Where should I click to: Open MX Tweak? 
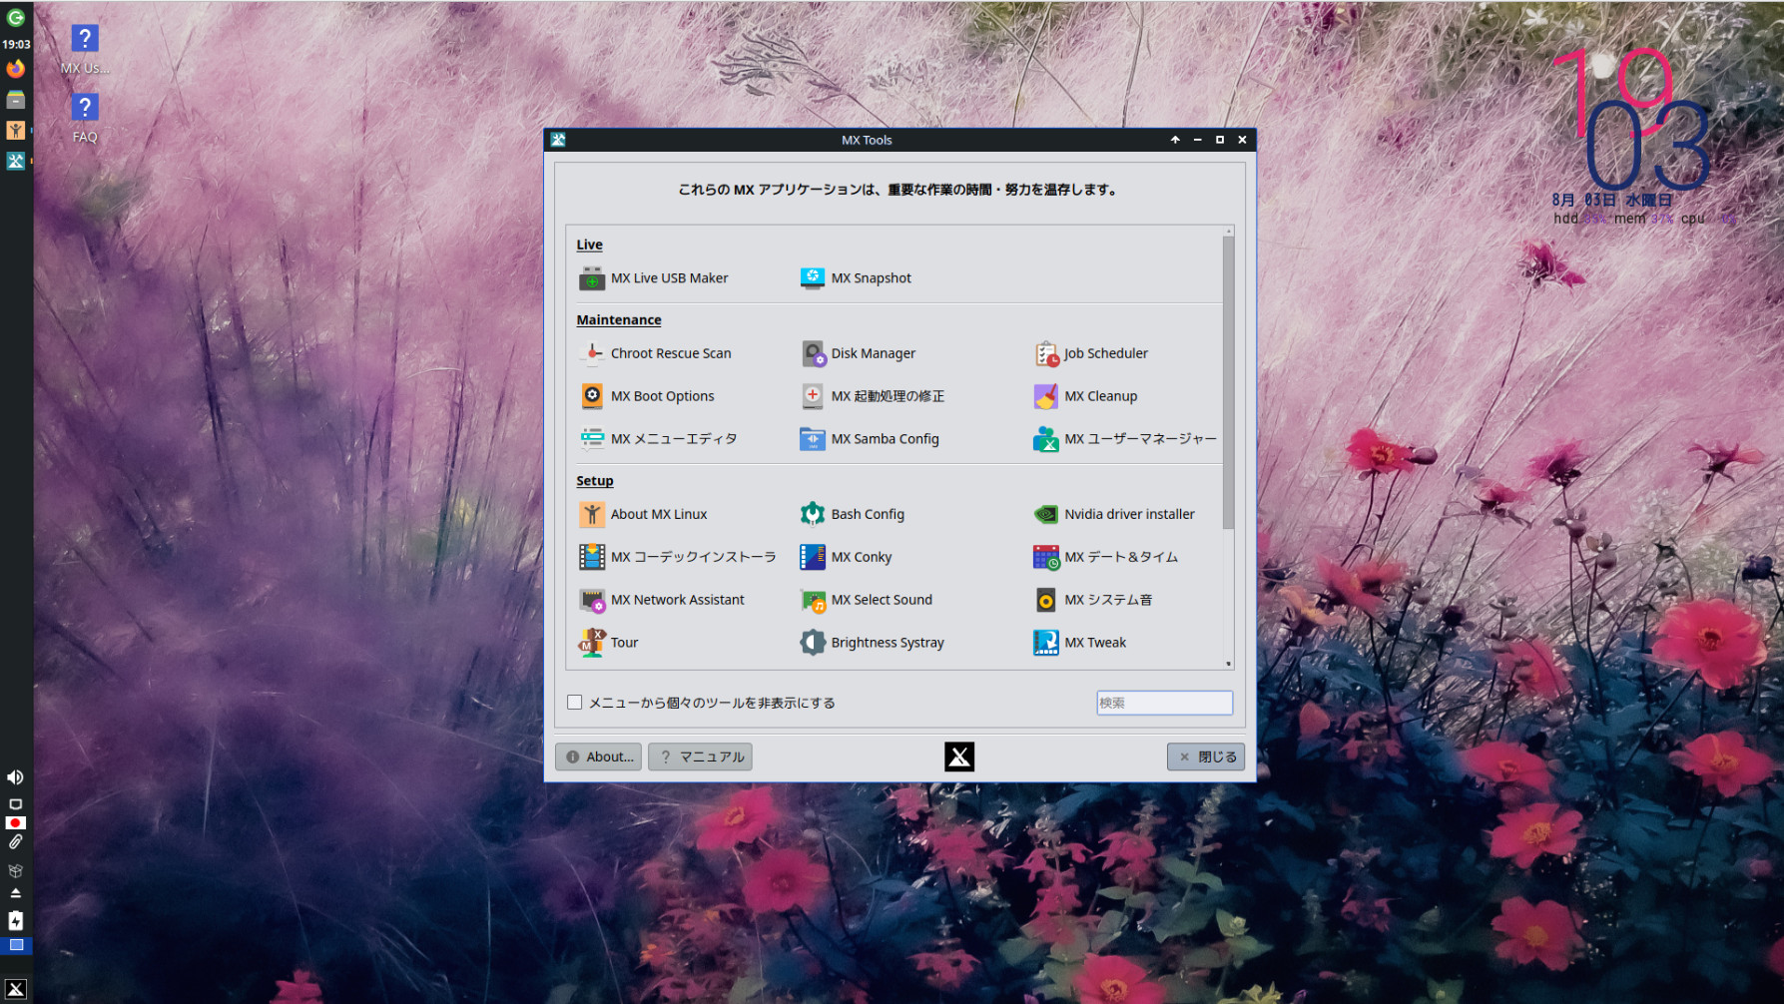point(1080,643)
